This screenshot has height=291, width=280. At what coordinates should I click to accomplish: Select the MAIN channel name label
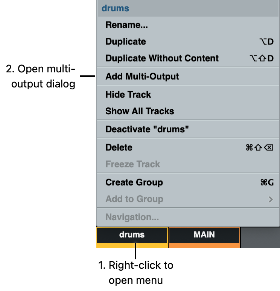204,235
